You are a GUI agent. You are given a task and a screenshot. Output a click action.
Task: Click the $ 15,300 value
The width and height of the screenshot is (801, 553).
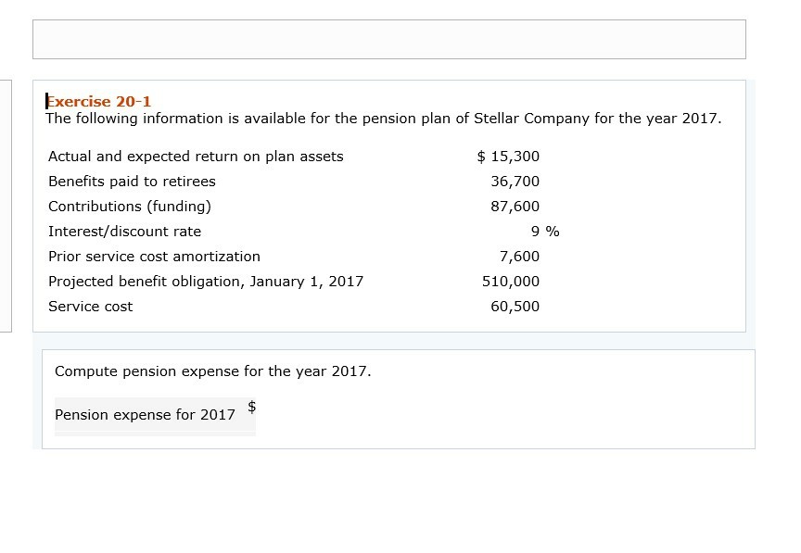tap(507, 157)
